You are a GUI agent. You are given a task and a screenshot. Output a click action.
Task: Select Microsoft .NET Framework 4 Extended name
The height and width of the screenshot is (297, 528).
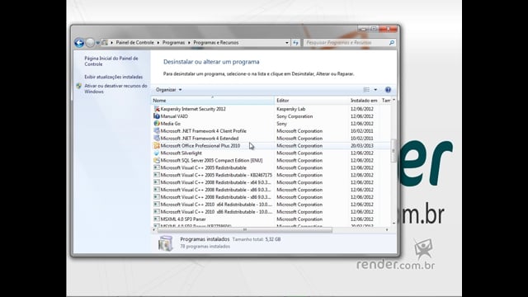(x=200, y=139)
